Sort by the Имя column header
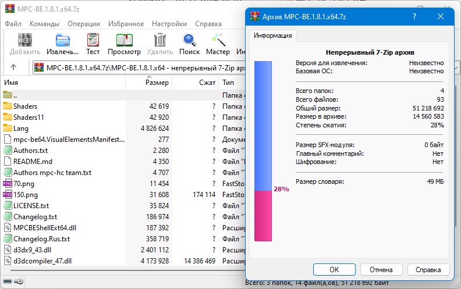Screen dimensions: 461x289 click(63, 83)
